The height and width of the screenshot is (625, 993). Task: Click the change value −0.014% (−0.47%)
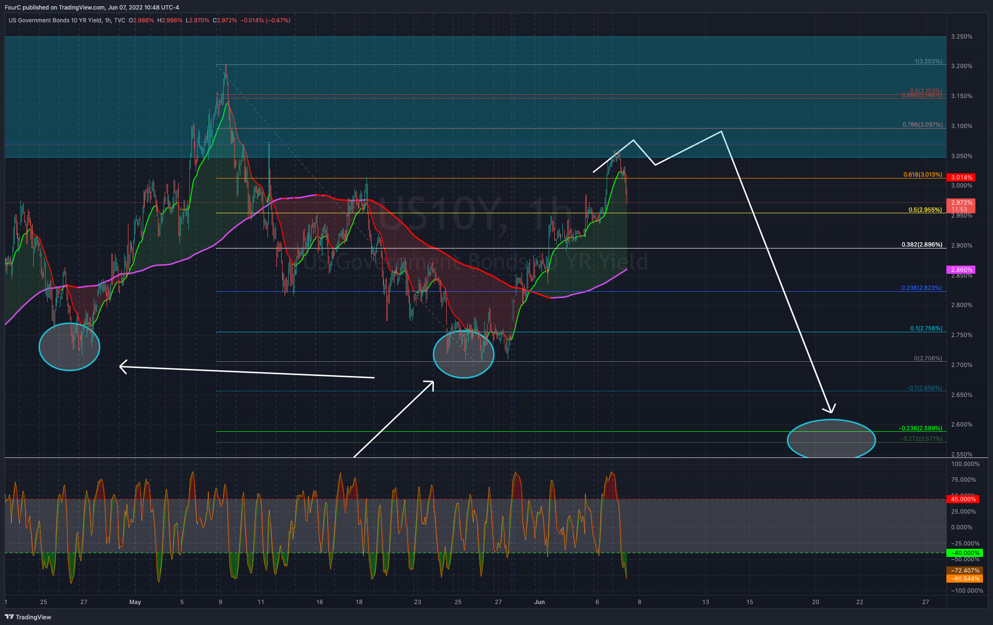[x=265, y=20]
